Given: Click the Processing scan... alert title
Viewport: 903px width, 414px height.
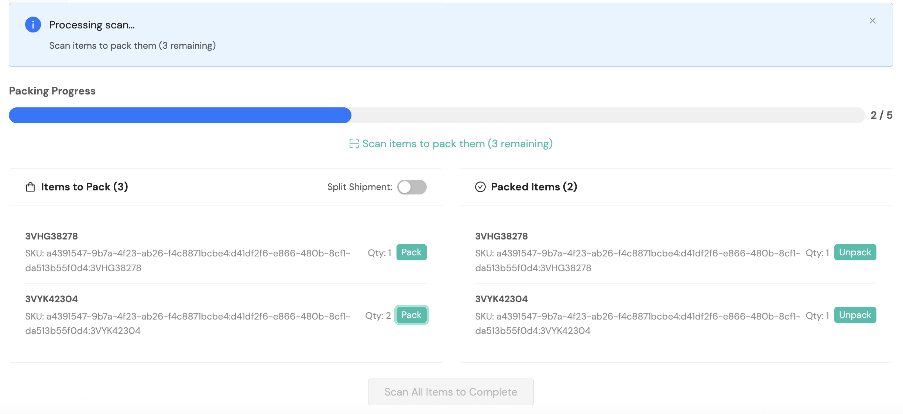Looking at the screenshot, I should [92, 25].
